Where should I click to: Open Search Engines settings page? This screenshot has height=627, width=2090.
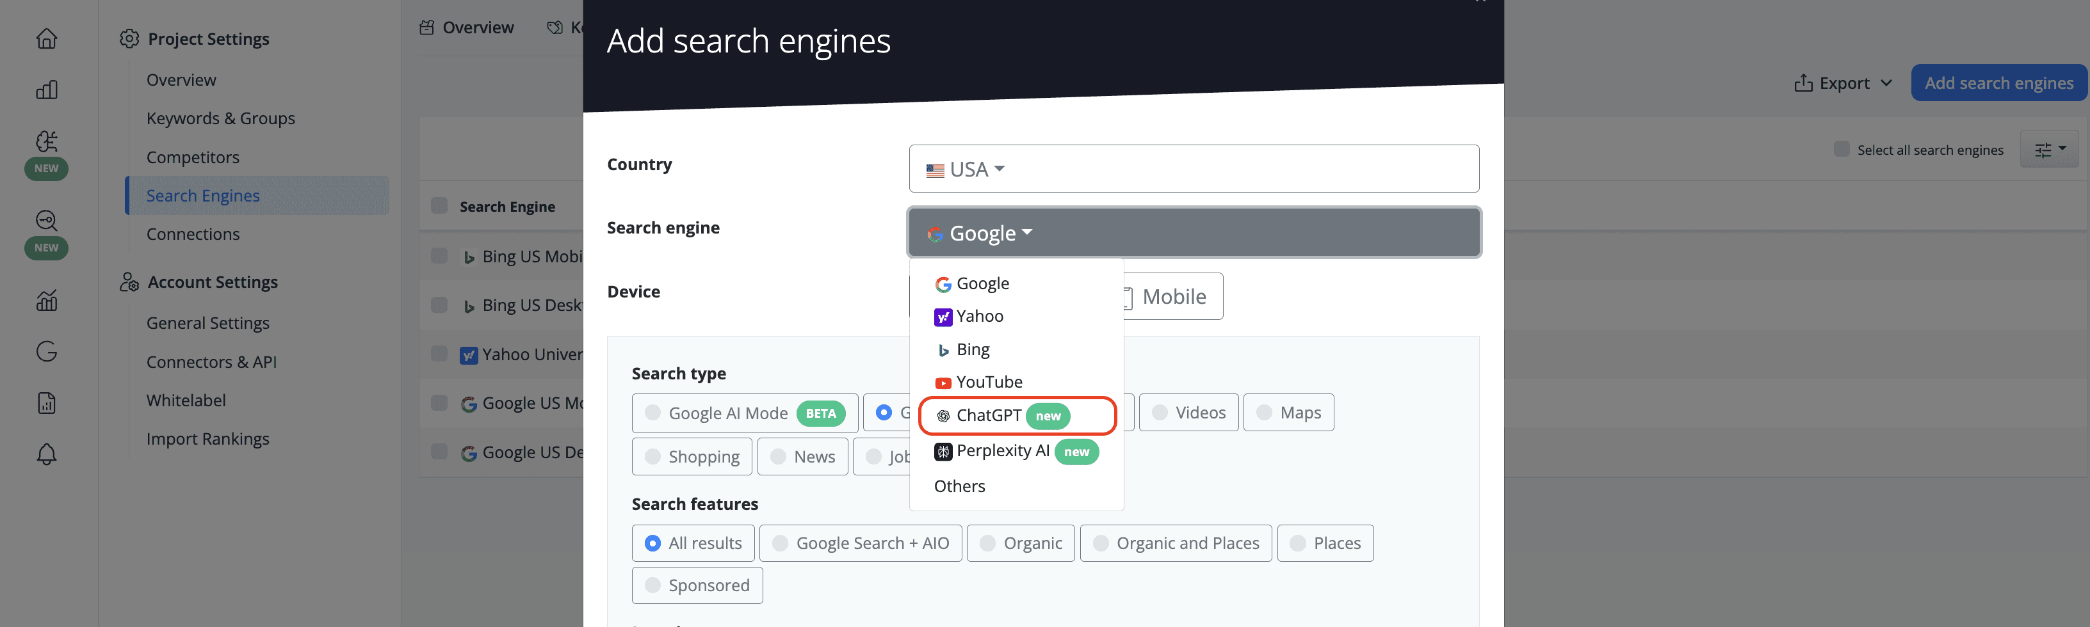click(257, 196)
